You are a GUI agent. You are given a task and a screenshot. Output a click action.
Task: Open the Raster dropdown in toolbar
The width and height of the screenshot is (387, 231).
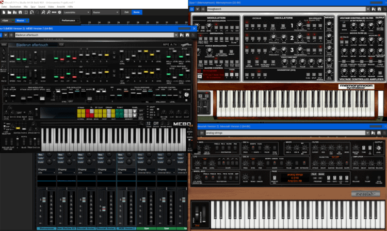point(105,12)
